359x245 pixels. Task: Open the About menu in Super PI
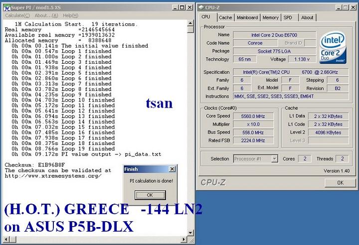click(46, 15)
